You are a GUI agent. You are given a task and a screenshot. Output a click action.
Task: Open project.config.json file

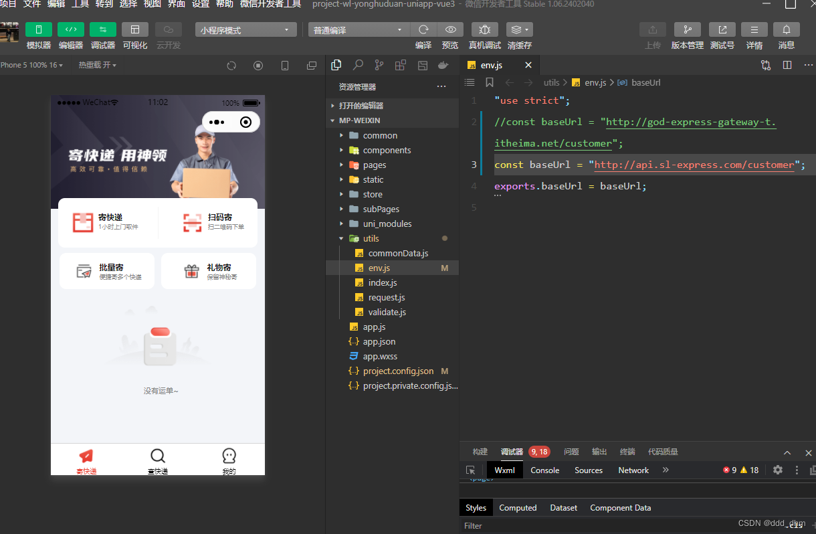coord(392,371)
